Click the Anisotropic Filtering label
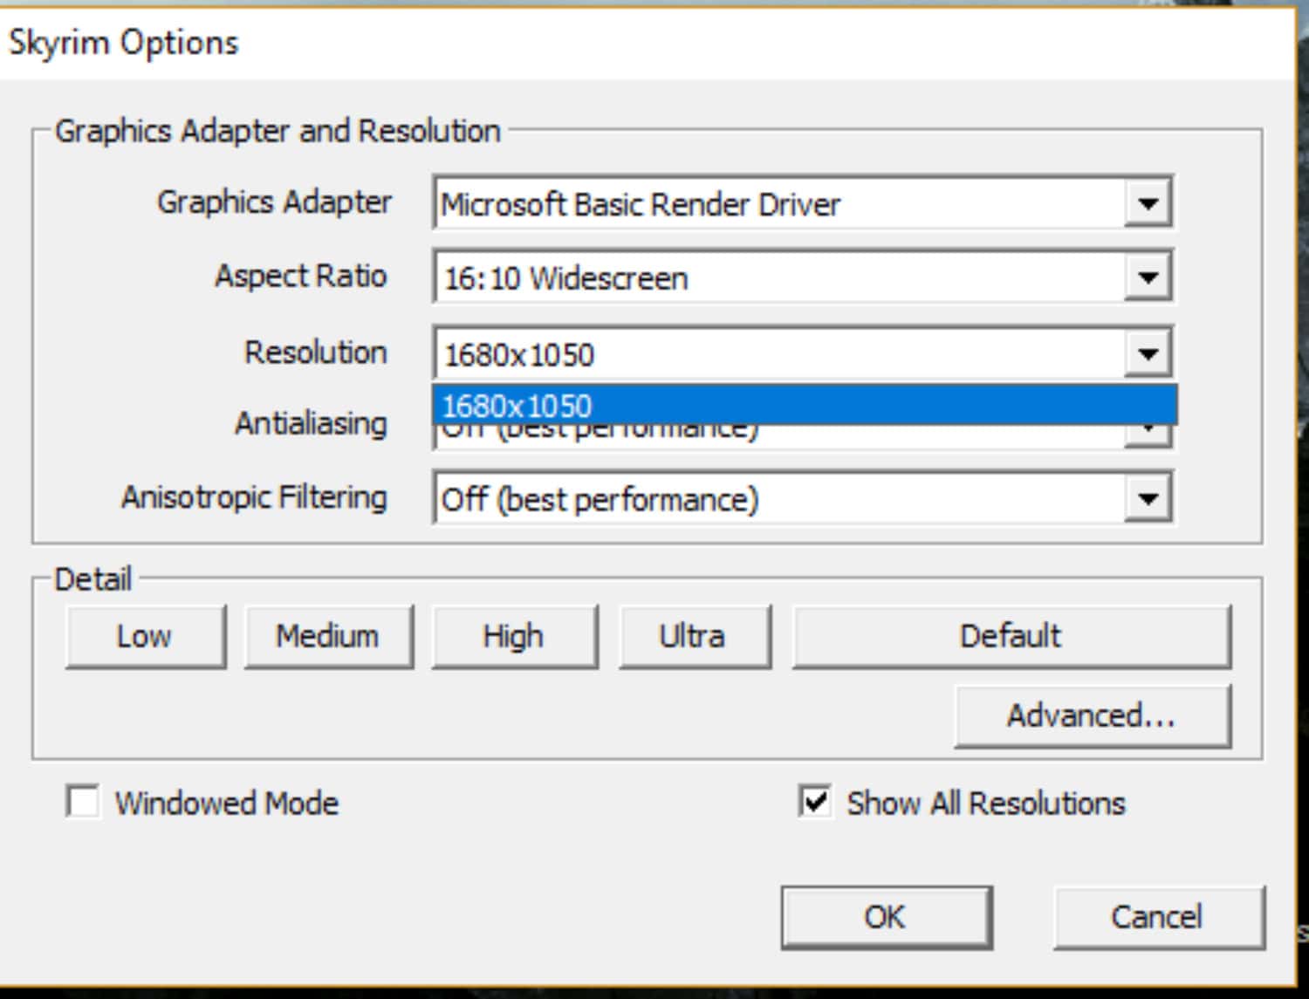The height and width of the screenshot is (999, 1309). pyautogui.click(x=254, y=497)
